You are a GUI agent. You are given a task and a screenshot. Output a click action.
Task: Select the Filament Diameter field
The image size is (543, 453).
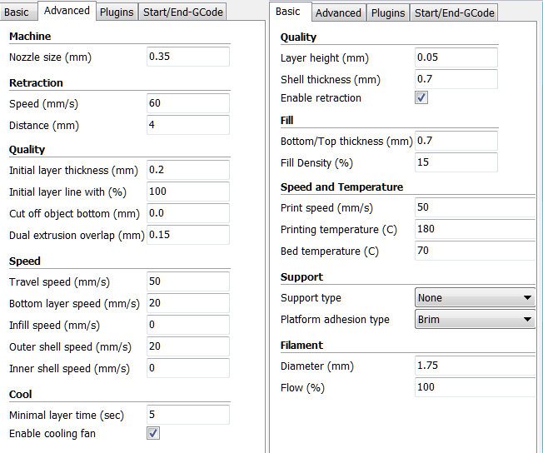pos(475,366)
